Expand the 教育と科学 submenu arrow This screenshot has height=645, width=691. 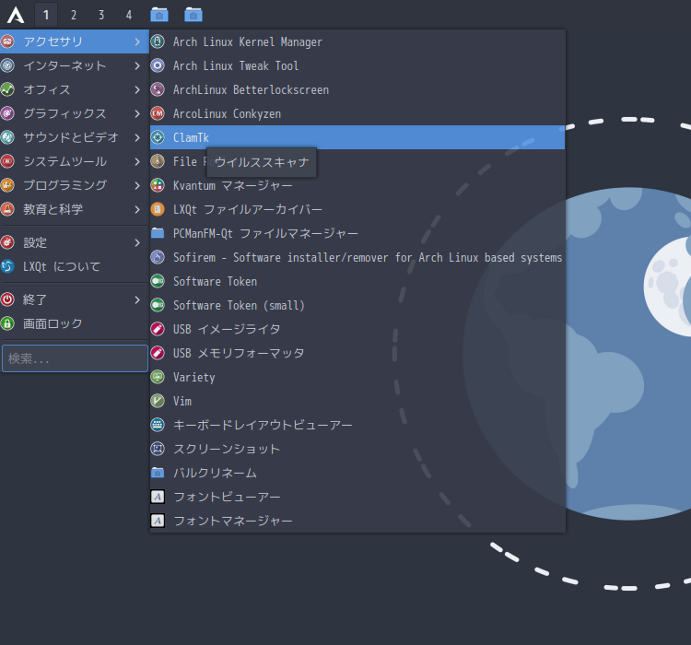pyautogui.click(x=137, y=209)
